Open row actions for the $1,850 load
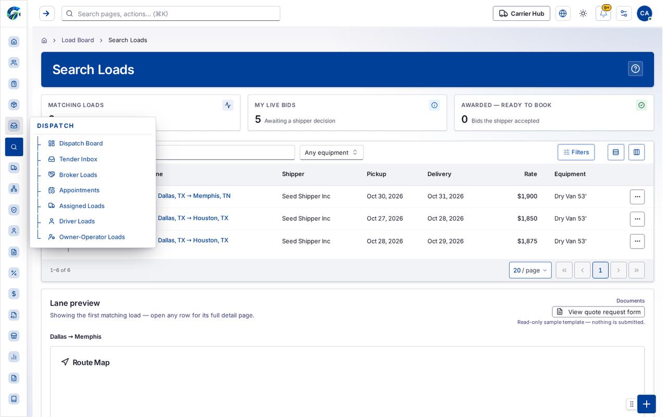Image resolution: width=667 pixels, height=417 pixels. pyautogui.click(x=637, y=219)
